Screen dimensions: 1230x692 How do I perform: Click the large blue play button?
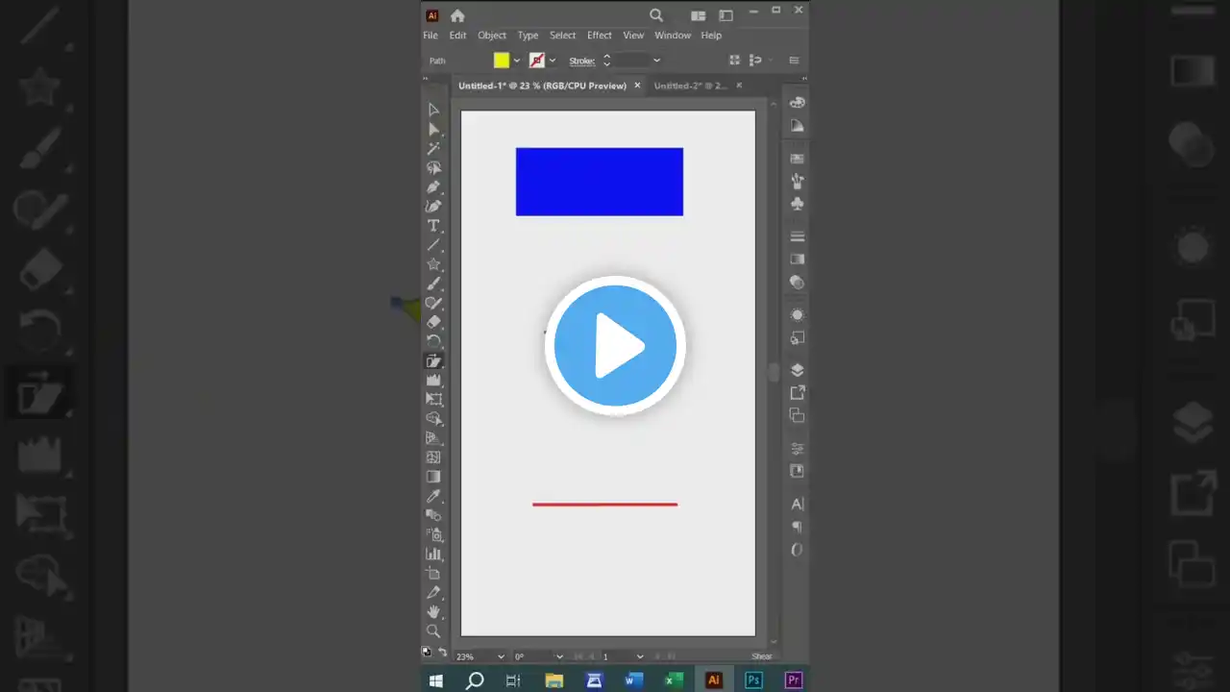pos(615,346)
